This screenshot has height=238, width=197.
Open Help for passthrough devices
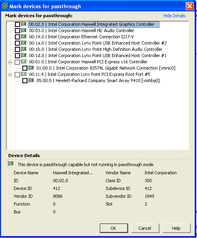pyautogui.click(x=177, y=228)
